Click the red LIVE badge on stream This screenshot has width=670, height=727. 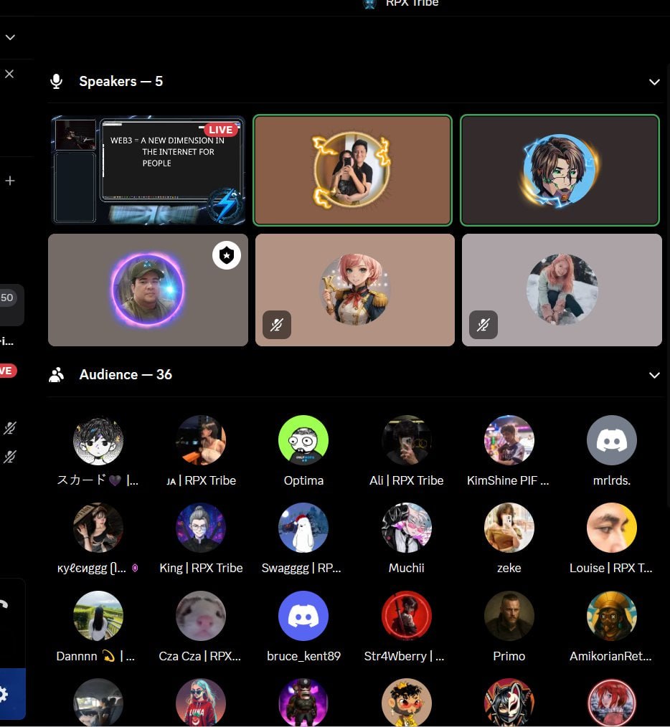point(220,129)
